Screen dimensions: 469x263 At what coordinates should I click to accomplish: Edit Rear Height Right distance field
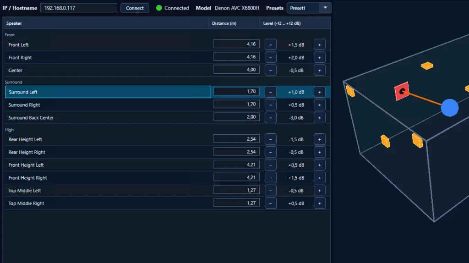pyautogui.click(x=236, y=152)
